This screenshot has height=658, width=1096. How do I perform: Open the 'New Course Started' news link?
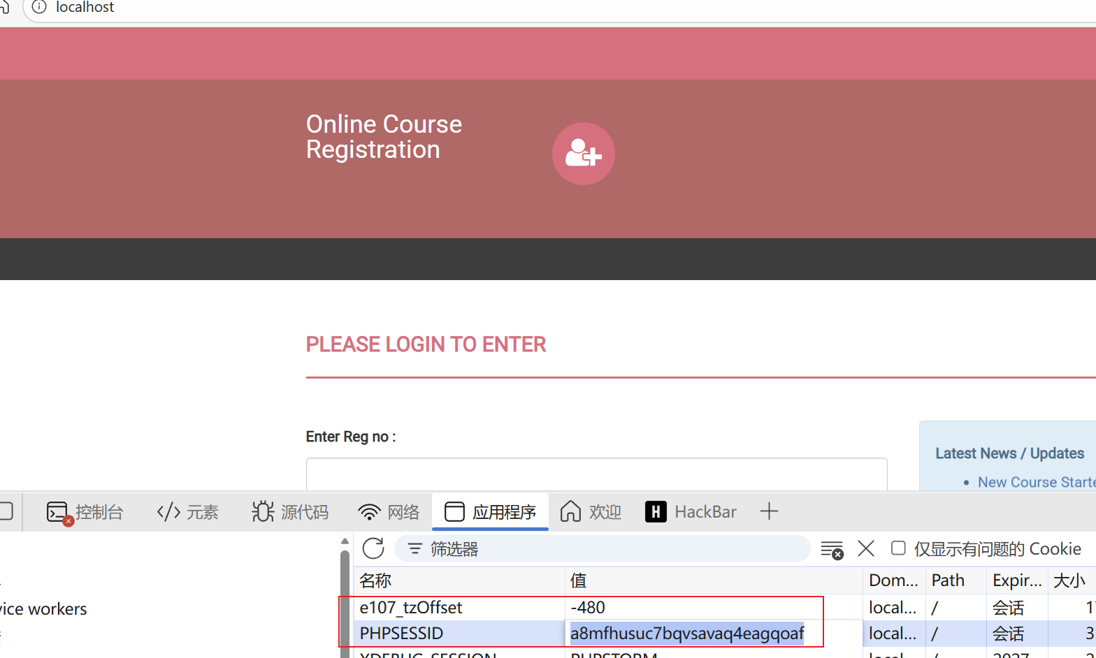click(x=1036, y=482)
